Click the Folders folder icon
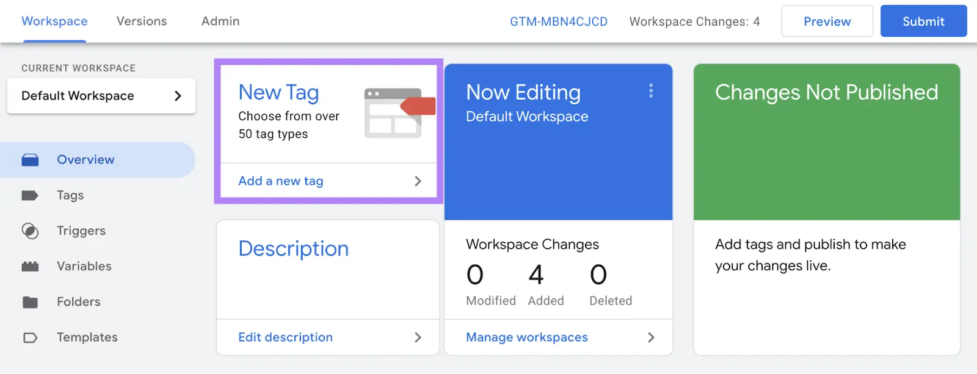 click(30, 302)
